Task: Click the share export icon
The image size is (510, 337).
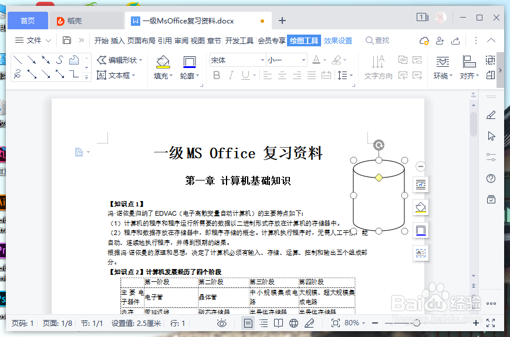Action: tap(455, 40)
